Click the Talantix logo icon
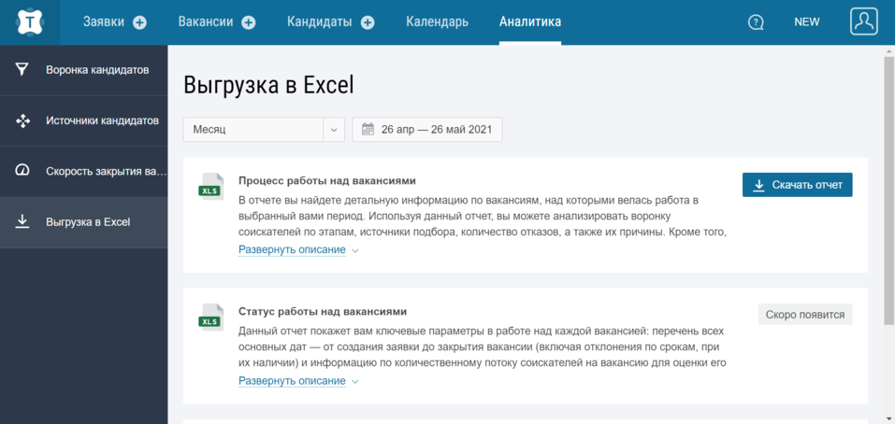This screenshot has width=895, height=424. 30,22
